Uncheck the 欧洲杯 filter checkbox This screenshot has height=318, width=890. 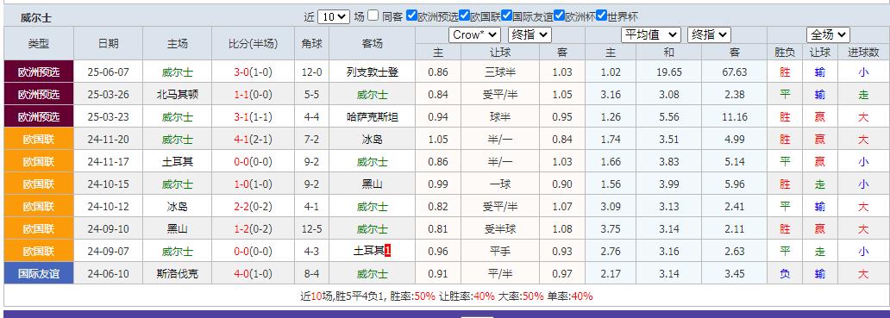tap(559, 16)
